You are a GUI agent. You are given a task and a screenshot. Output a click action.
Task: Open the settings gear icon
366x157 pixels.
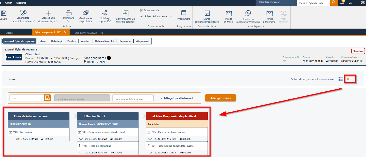click(x=363, y=2)
